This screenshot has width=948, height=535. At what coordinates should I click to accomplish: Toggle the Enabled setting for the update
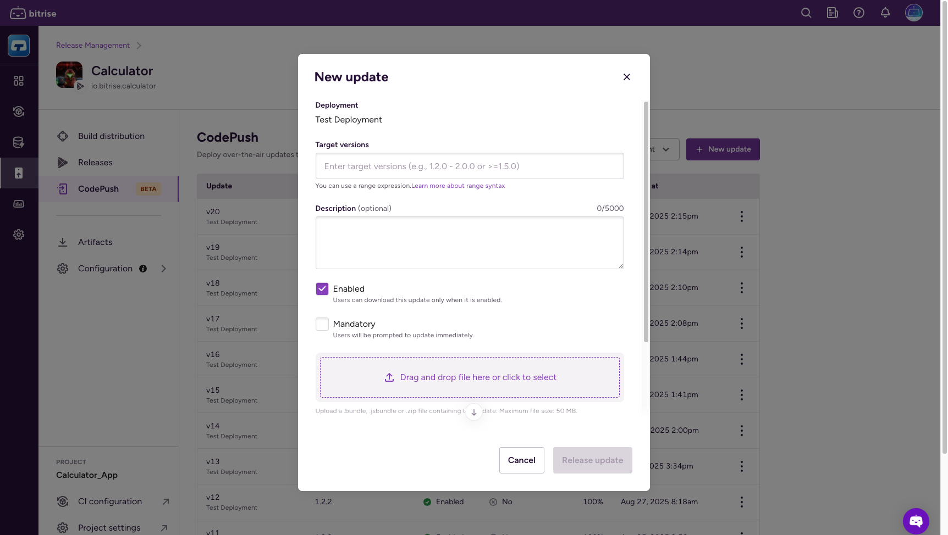[x=322, y=288]
